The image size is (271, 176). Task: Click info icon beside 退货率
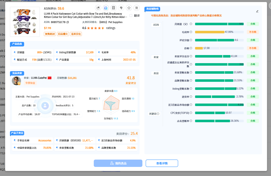click(191, 97)
